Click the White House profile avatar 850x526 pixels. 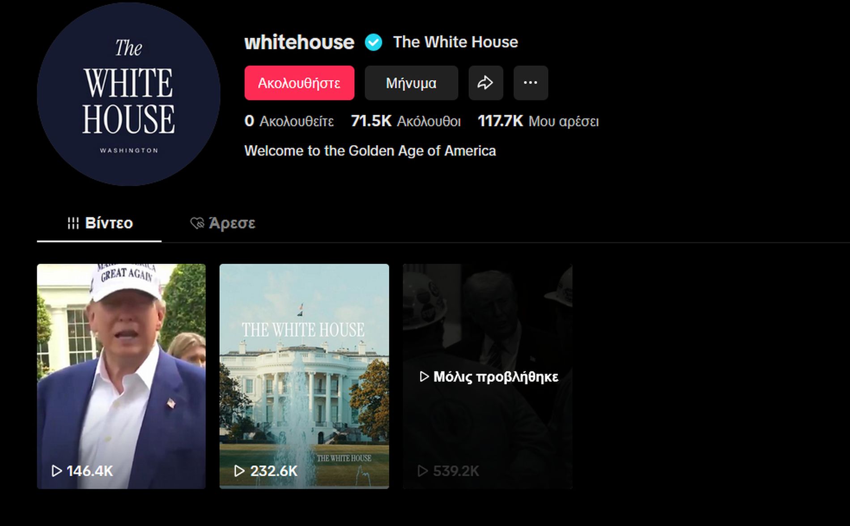pyautogui.click(x=128, y=94)
